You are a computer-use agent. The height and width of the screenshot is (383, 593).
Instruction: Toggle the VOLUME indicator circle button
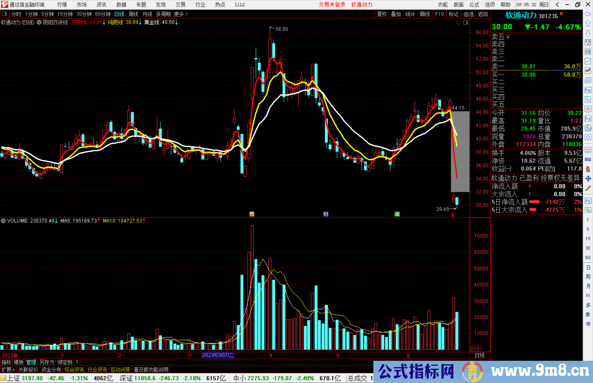coord(3,221)
